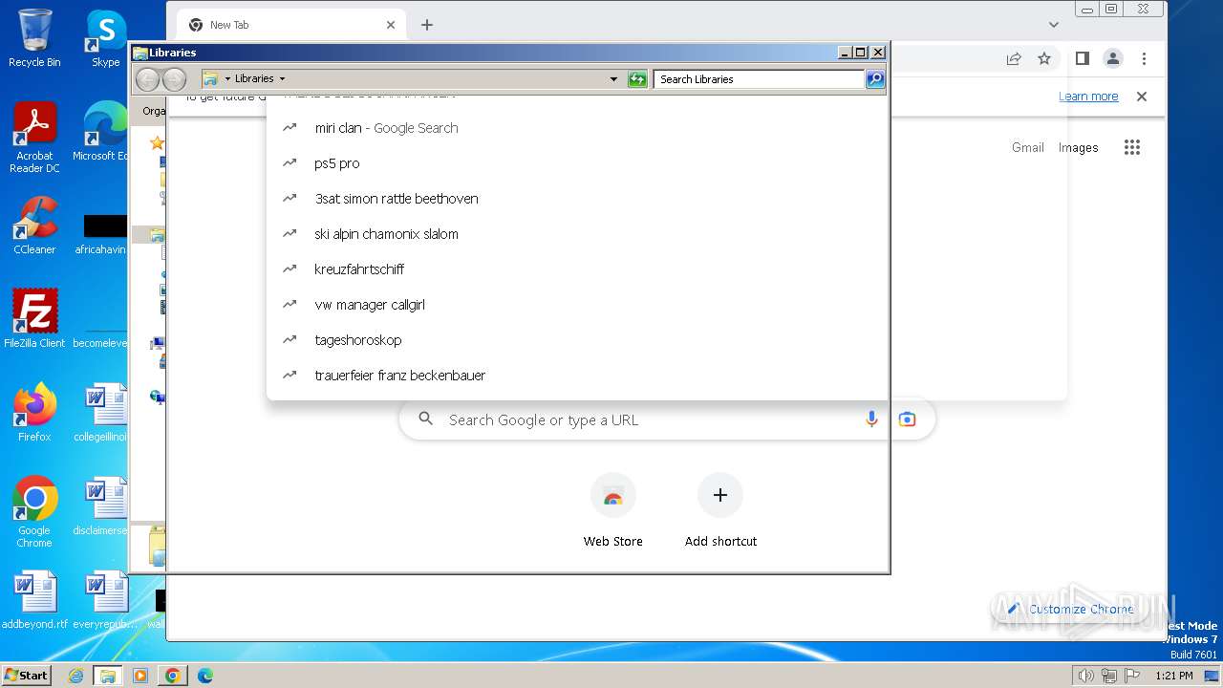The width and height of the screenshot is (1223, 688).
Task: Select the addbeyond.rtf desktop file
Action: pos(34,600)
